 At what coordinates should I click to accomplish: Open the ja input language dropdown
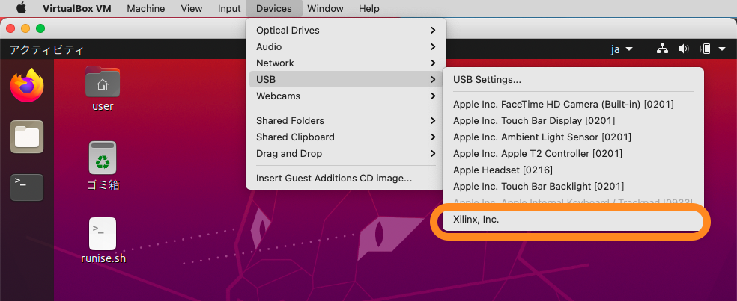pos(622,49)
